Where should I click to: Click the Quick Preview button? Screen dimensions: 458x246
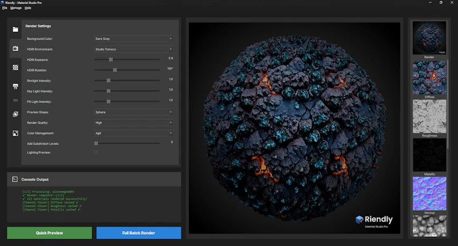click(x=49, y=233)
